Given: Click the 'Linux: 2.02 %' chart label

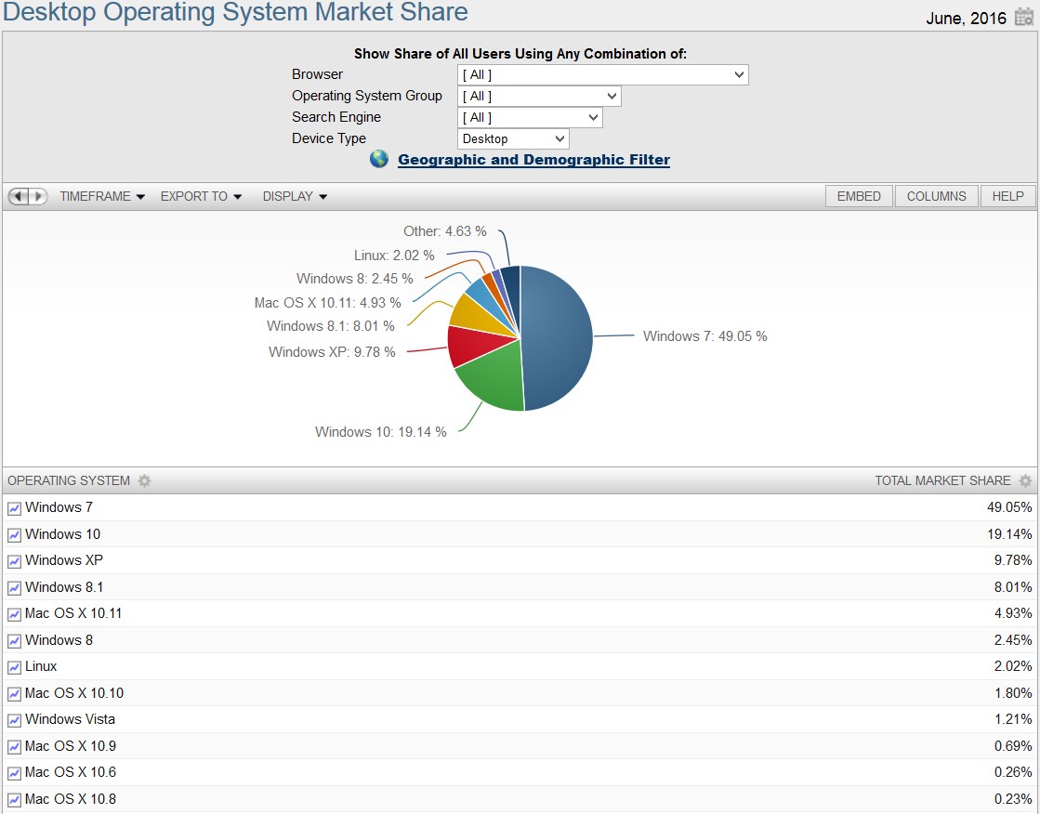Looking at the screenshot, I should pos(394,256).
